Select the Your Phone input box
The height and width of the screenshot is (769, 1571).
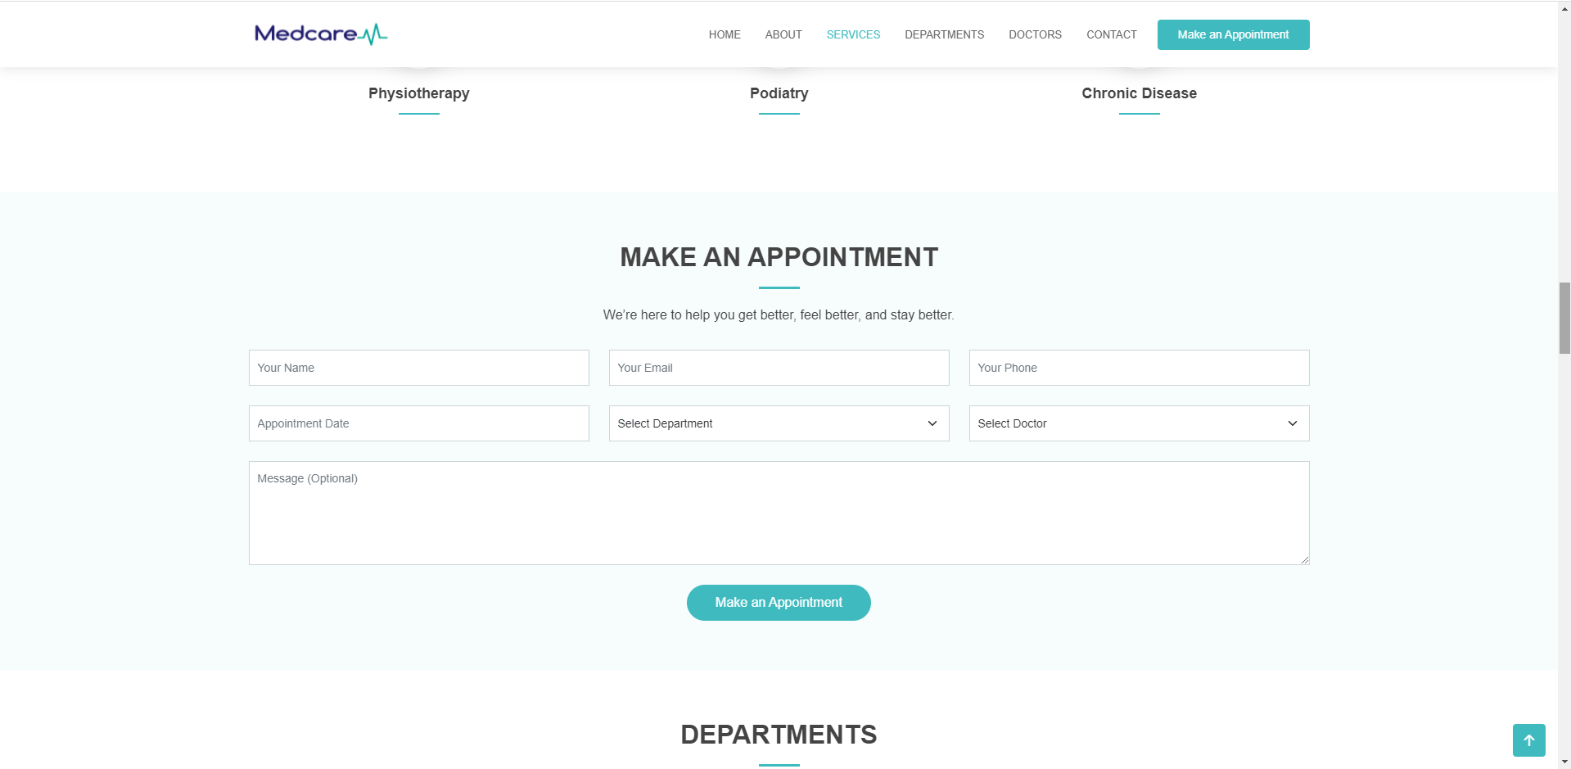click(x=1138, y=368)
